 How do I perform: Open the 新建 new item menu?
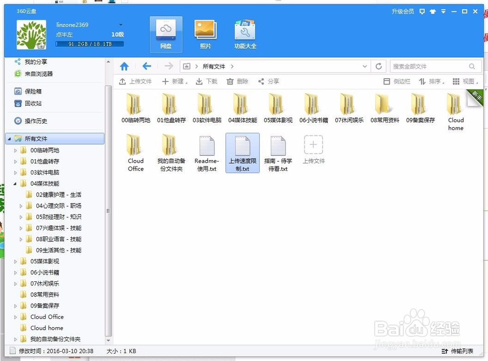pos(175,81)
